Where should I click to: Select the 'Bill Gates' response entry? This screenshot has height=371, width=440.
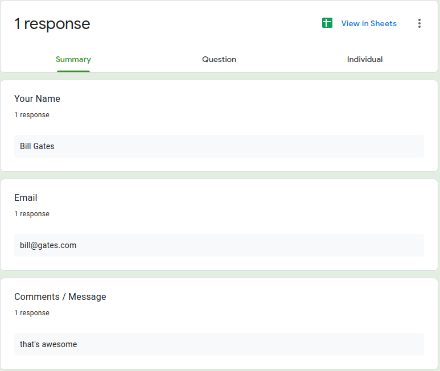[37, 146]
